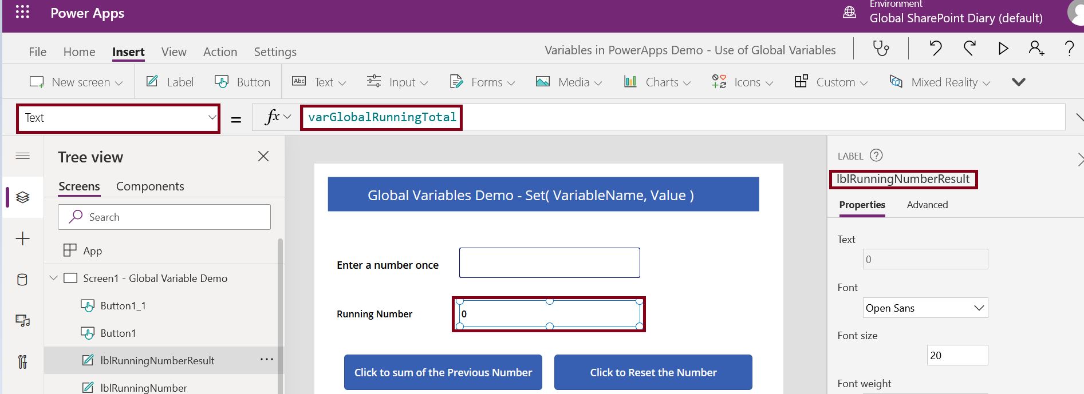Image resolution: width=1084 pixels, height=394 pixels.
Task: Open the Settings tab
Action: (x=275, y=51)
